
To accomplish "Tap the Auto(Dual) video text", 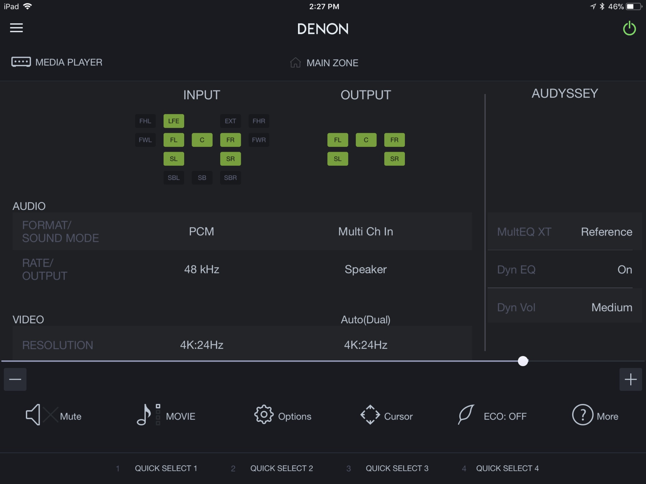I will (366, 319).
